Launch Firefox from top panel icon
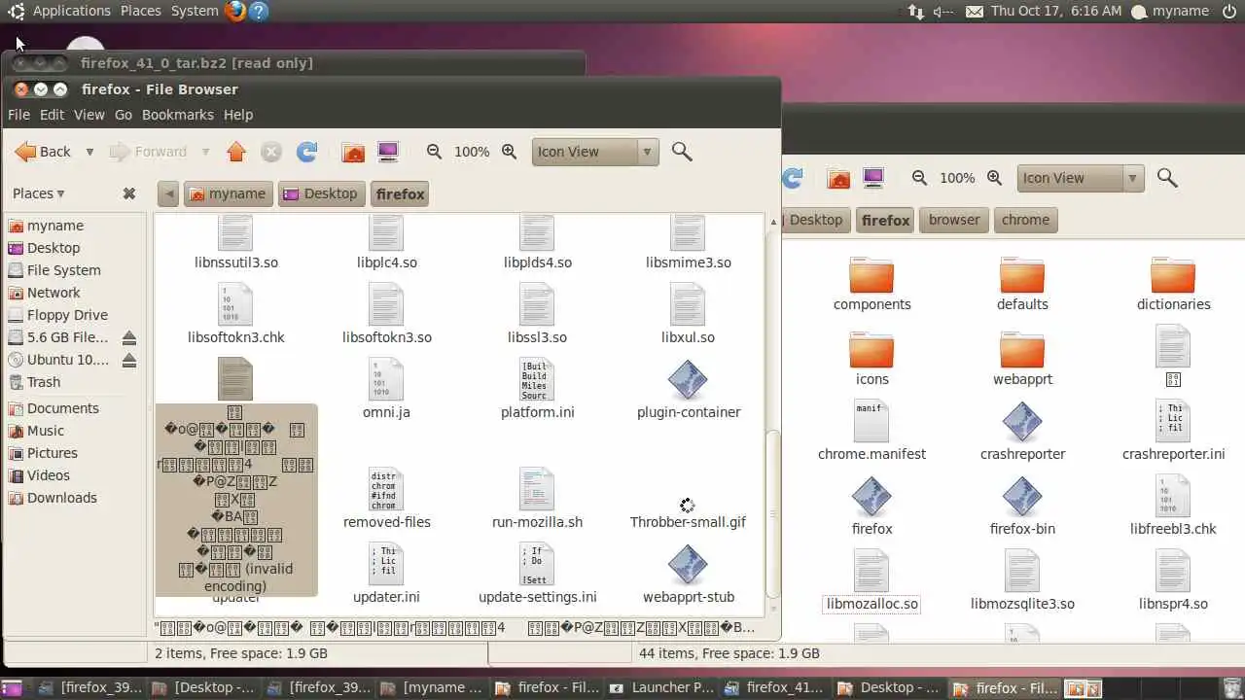 (x=235, y=11)
